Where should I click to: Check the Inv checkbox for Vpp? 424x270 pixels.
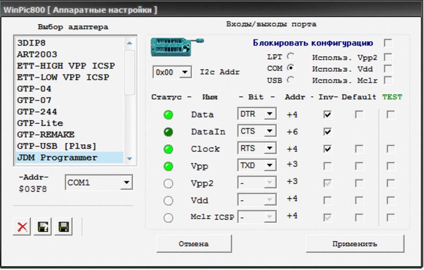[x=328, y=166]
